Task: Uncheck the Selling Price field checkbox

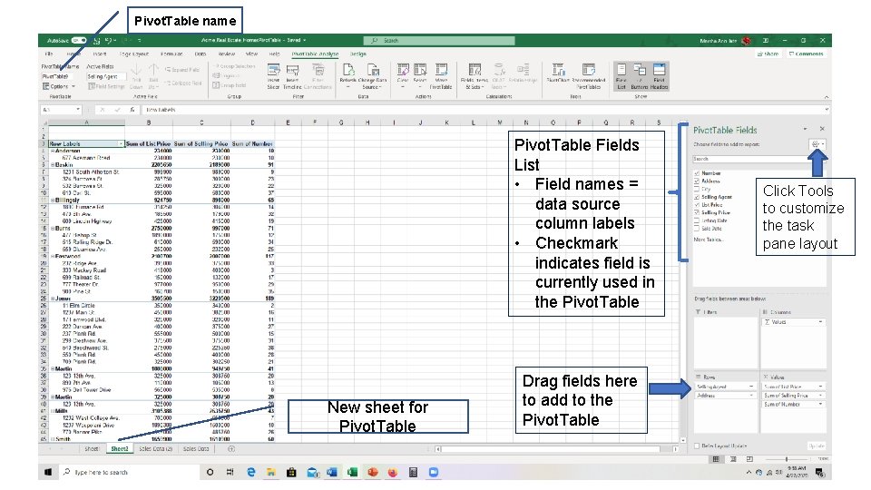Action: pyautogui.click(x=697, y=212)
